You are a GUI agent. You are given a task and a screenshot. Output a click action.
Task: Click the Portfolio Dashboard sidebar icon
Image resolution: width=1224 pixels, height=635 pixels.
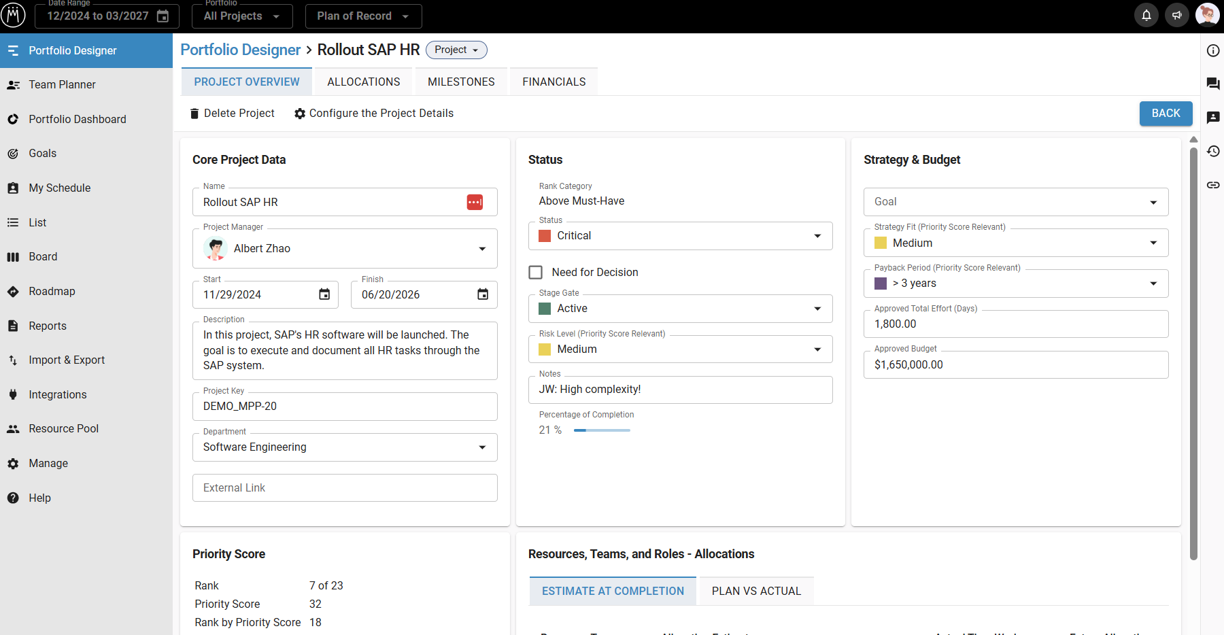coord(13,119)
